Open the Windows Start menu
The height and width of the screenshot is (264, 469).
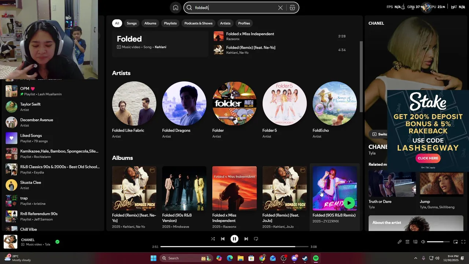coord(153,258)
